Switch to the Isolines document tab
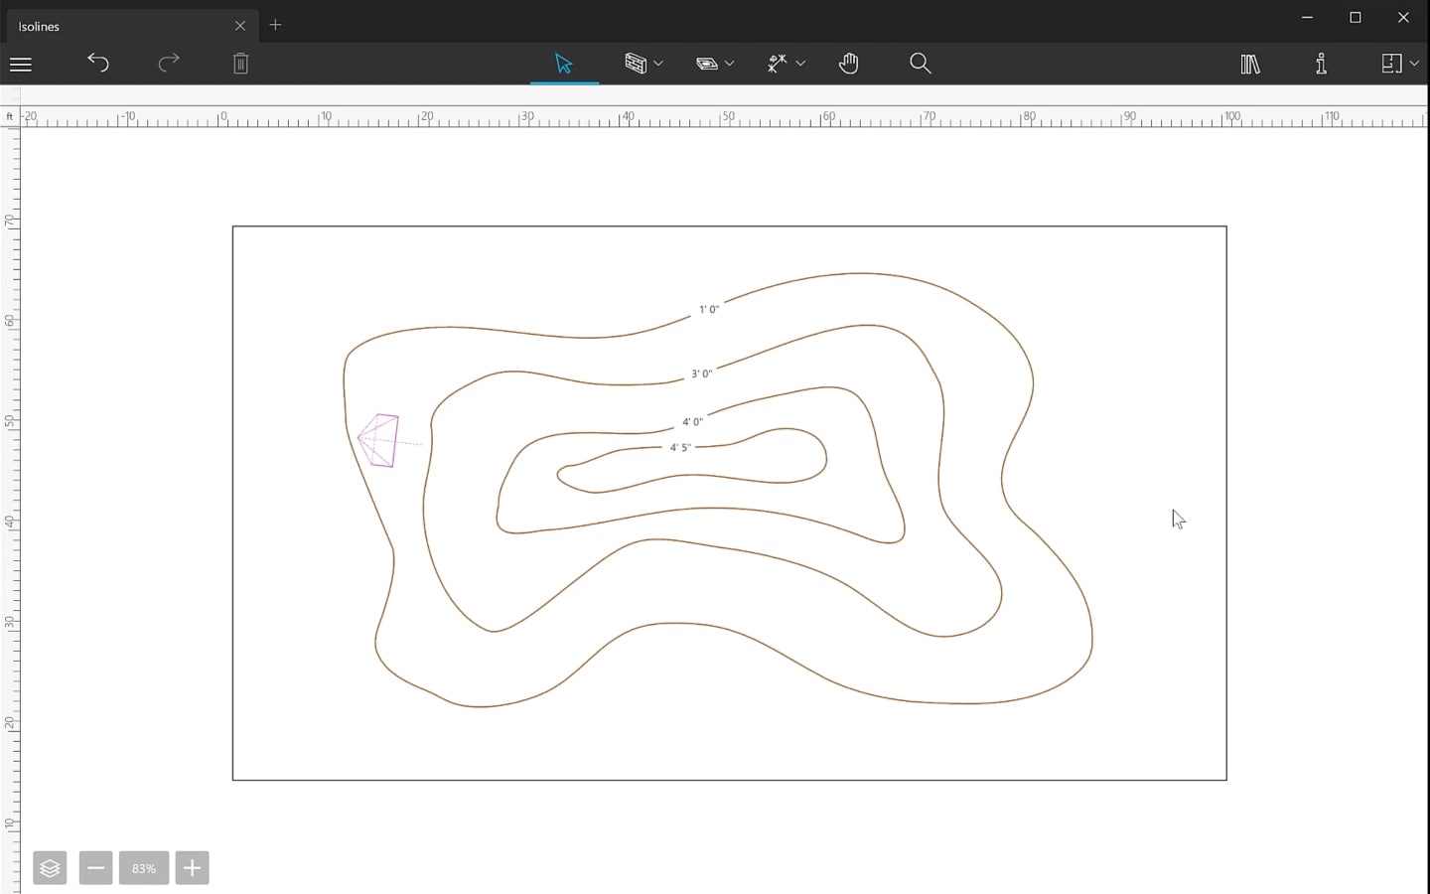Viewport: 1430px width, 894px height. click(x=119, y=26)
